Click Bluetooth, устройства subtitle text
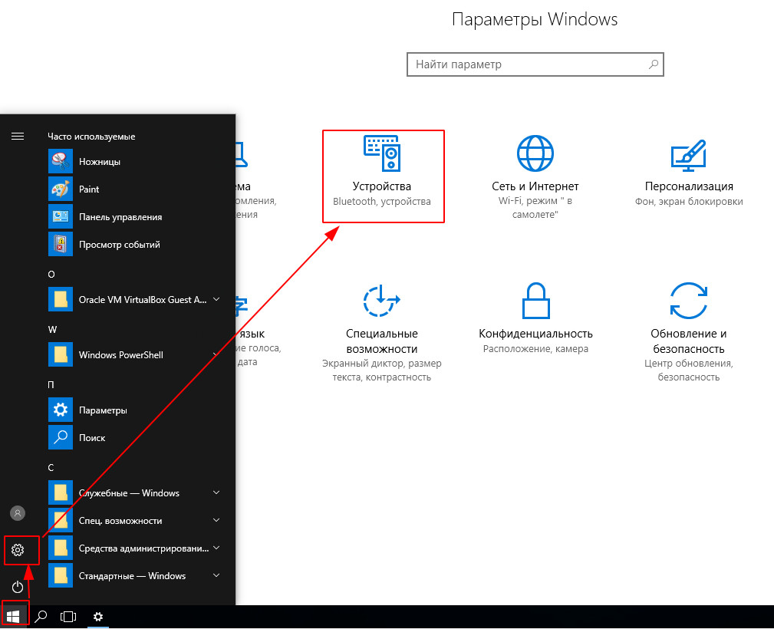The height and width of the screenshot is (629, 774). pos(381,202)
